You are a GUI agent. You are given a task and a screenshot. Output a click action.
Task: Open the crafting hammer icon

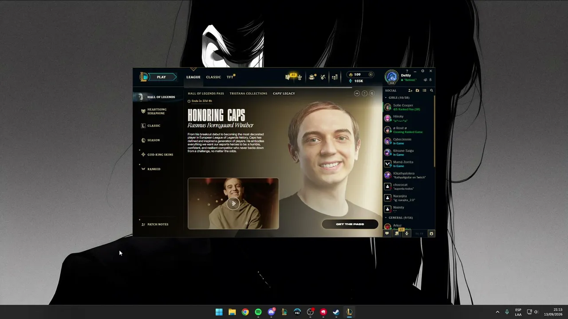pyautogui.click(x=323, y=77)
